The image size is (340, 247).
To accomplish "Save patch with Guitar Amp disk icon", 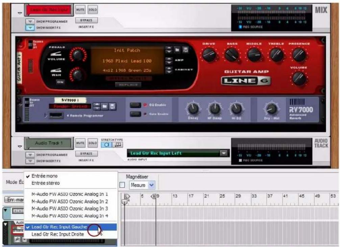I will pyautogui.click(x=186, y=50).
